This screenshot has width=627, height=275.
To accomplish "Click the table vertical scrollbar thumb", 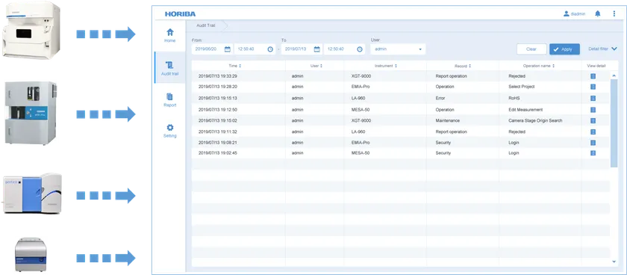I will coord(614,123).
